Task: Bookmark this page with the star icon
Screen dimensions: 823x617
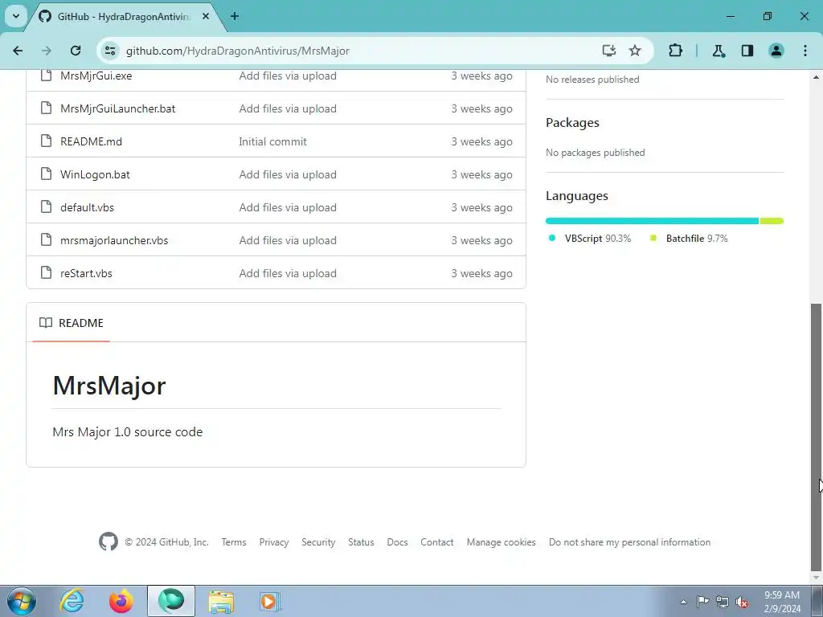Action: [x=635, y=51]
